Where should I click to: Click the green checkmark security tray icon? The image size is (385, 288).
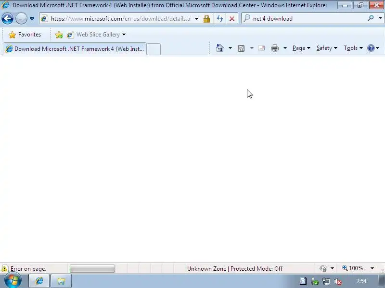click(315, 281)
